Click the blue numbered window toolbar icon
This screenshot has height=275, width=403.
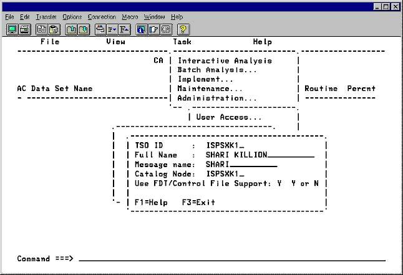click(x=142, y=29)
